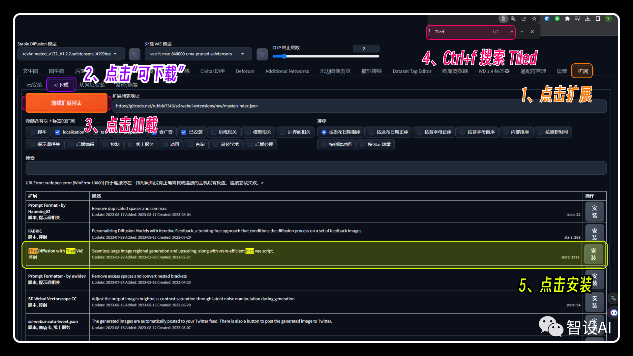Click the 加载扩展列表 button
Image resolution: width=633 pixels, height=356 pixels.
point(66,103)
